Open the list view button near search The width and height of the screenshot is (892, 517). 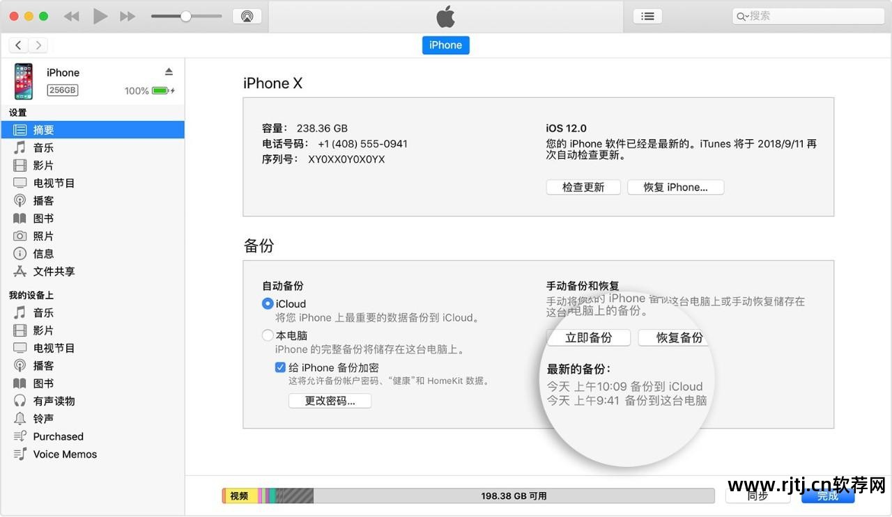[x=647, y=16]
